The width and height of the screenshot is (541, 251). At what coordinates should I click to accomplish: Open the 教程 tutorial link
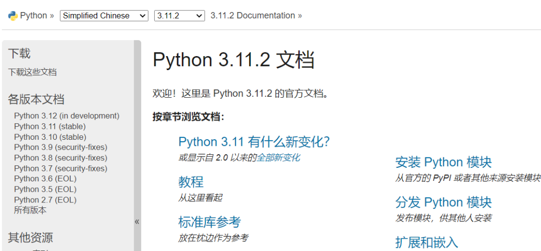pos(191,181)
